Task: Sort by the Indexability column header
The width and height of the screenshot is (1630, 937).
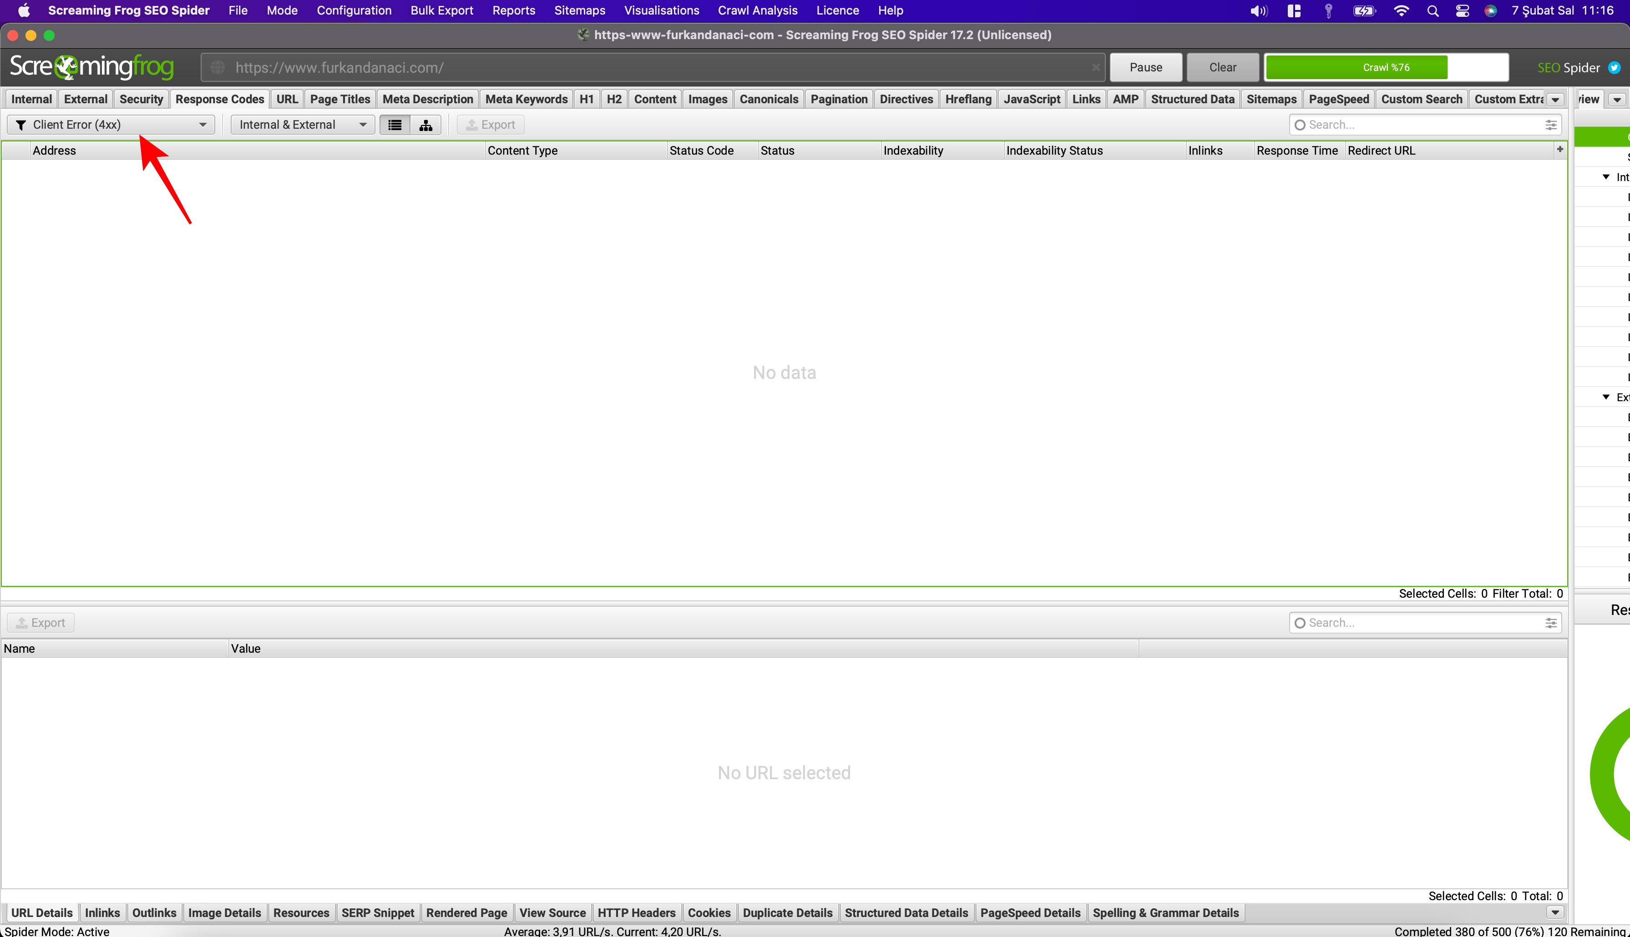Action: [942, 151]
